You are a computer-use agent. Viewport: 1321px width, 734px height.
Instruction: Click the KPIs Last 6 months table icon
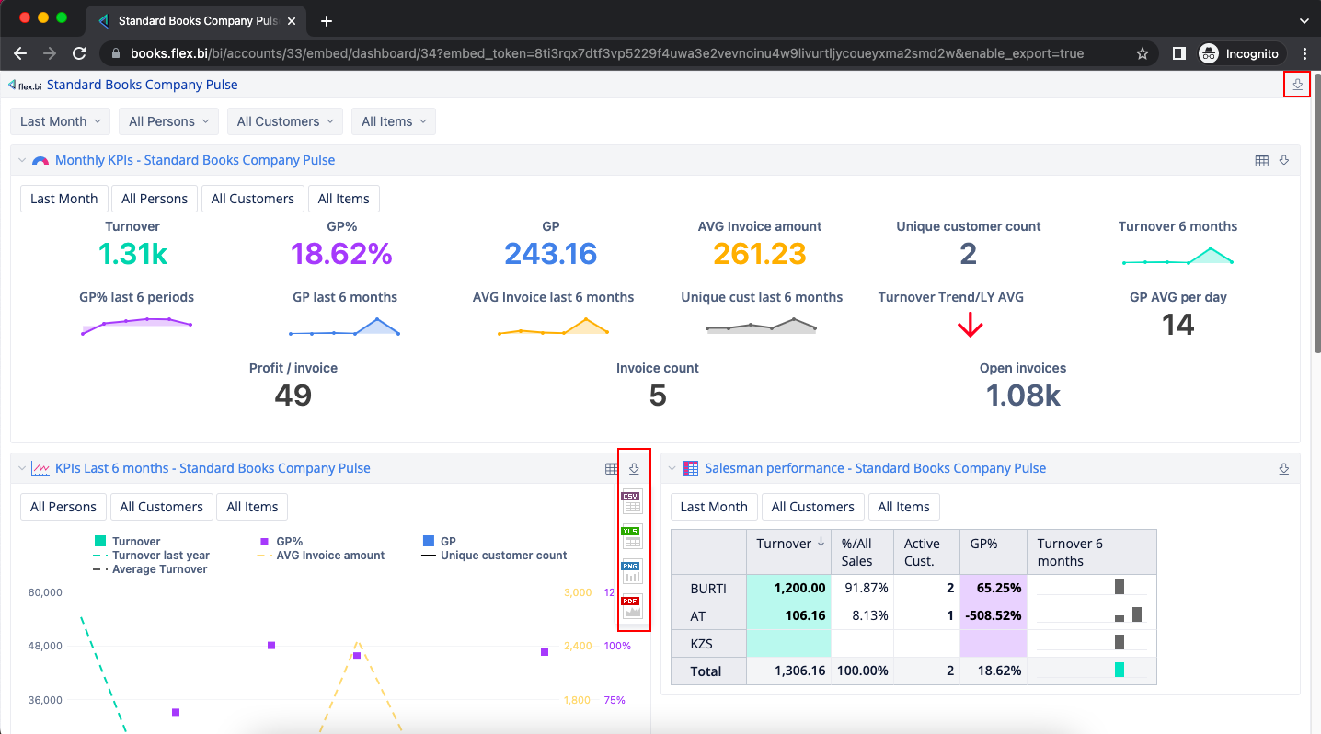tap(612, 469)
